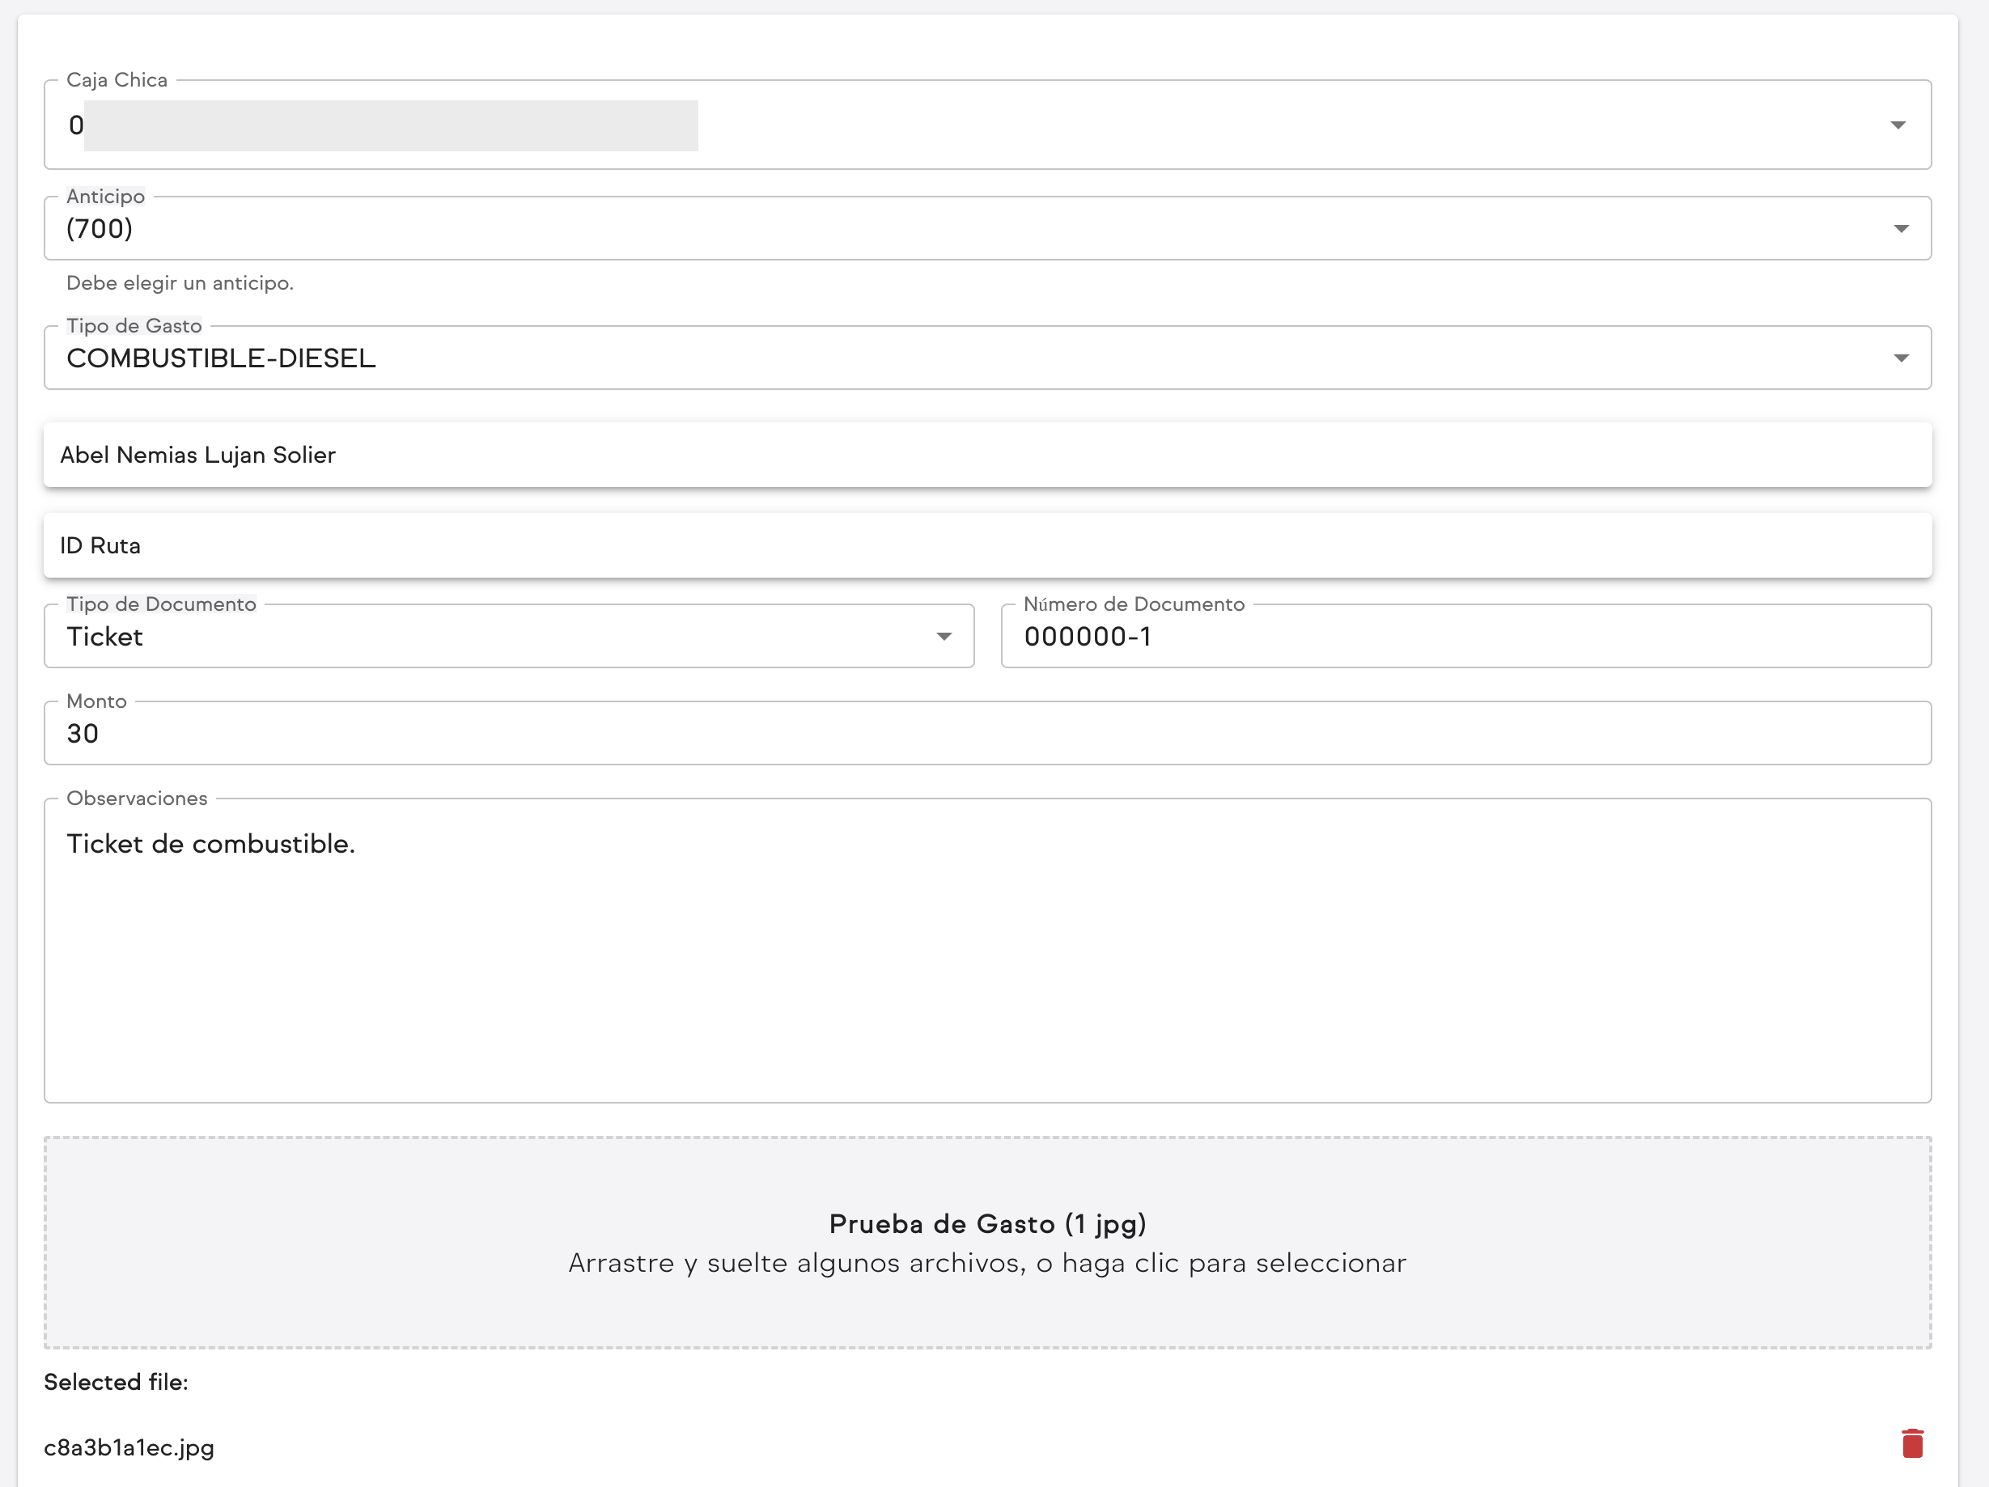Click the 'Ticket de combustible.' observation text
Screen dimensions: 1989x1487
(211, 844)
